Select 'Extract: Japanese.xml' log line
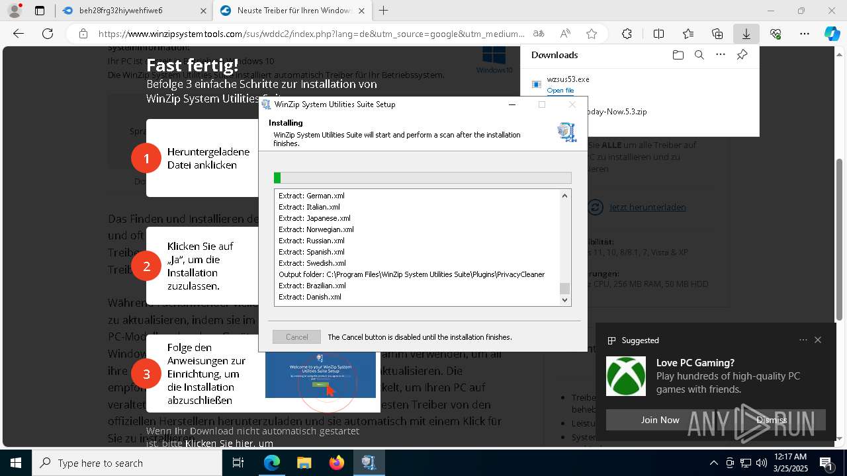Image resolution: width=847 pixels, height=476 pixels. tap(314, 218)
